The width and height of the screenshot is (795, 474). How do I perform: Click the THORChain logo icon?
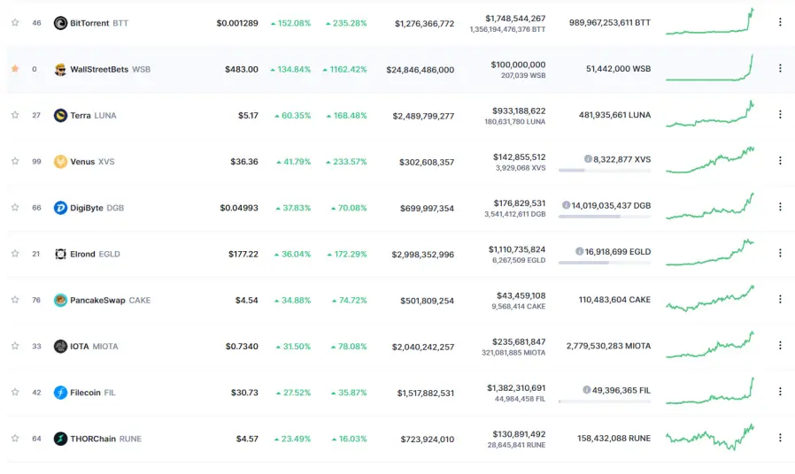coord(60,439)
